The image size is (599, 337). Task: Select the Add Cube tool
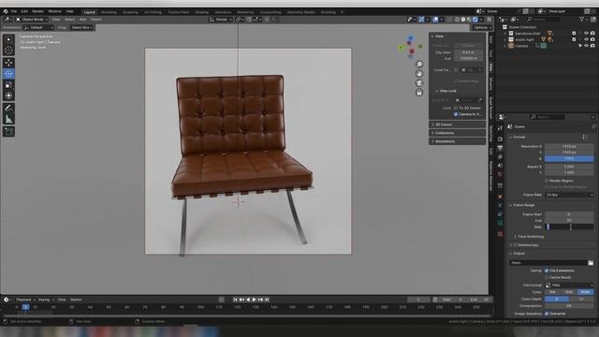pos(8,132)
